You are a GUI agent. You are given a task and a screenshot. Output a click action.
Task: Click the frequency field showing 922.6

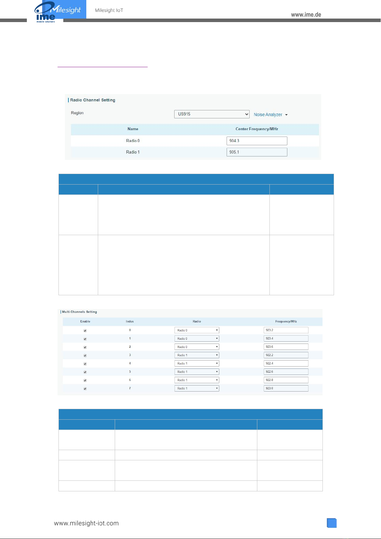[286, 372]
